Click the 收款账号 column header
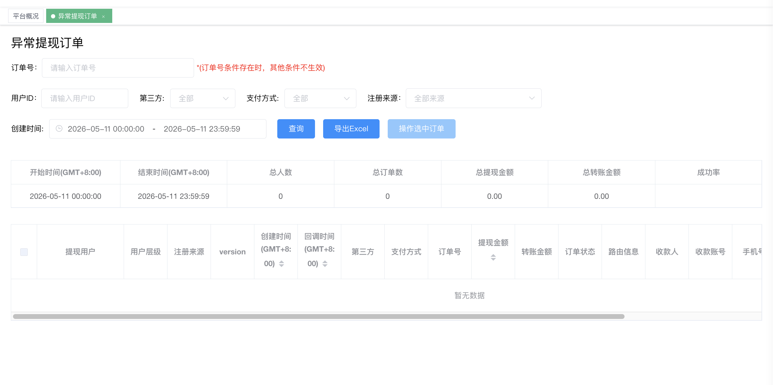Viewport: 773px width, 385px height. pyautogui.click(x=710, y=252)
